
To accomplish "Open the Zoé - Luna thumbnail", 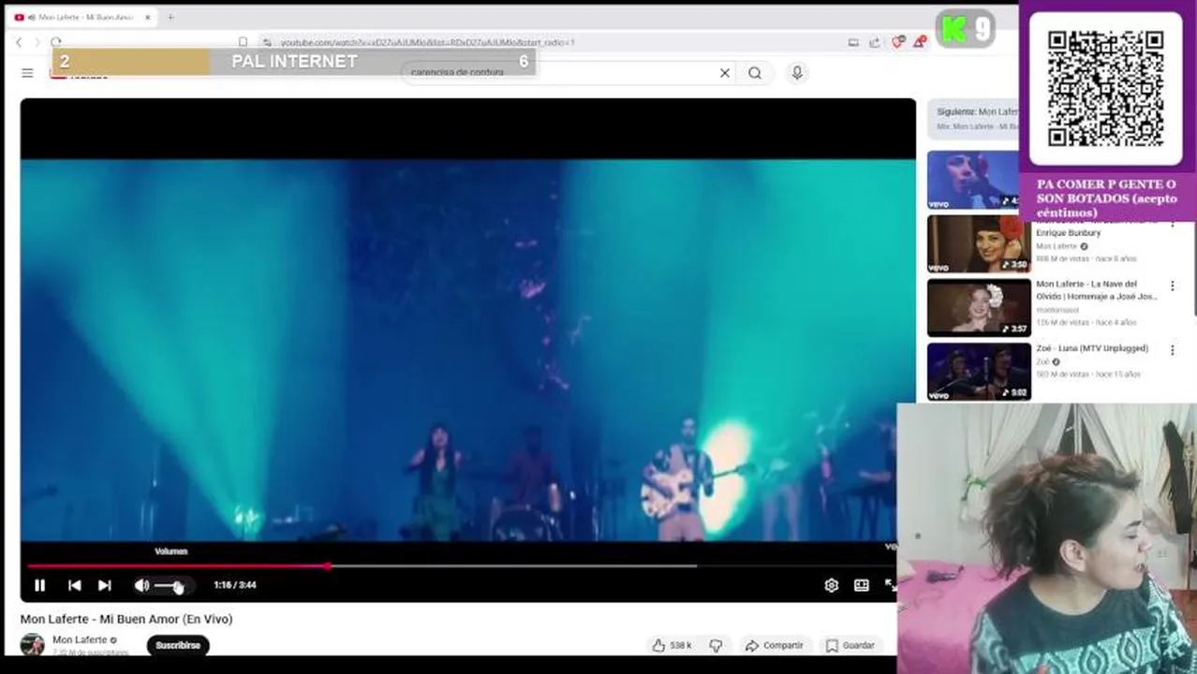I will click(x=979, y=372).
